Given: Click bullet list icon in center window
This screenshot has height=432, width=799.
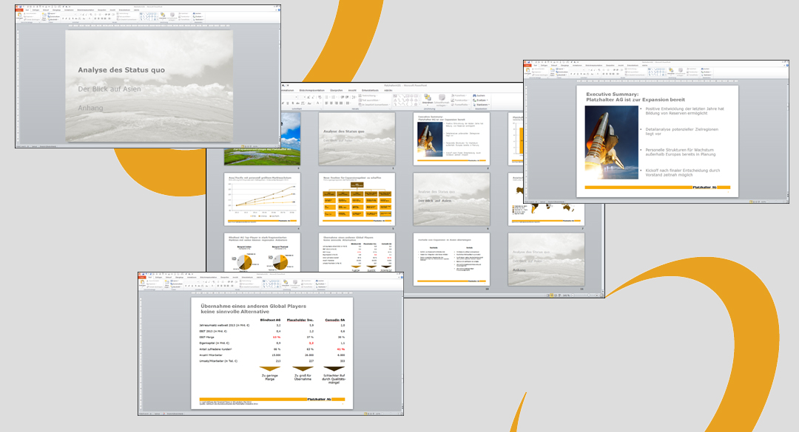Looking at the screenshot, I should (x=327, y=97).
